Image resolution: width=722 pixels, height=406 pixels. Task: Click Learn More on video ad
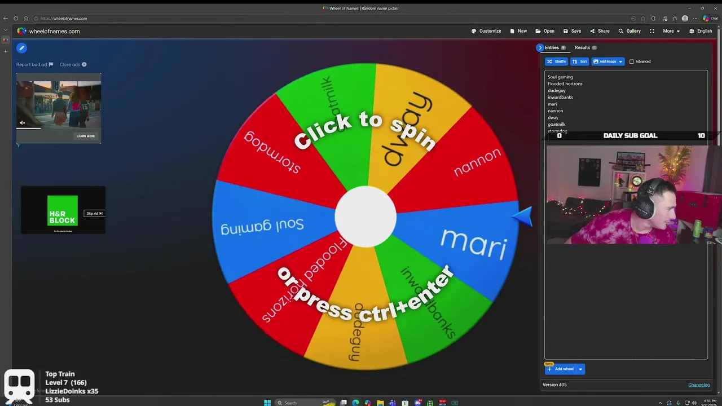tap(86, 136)
